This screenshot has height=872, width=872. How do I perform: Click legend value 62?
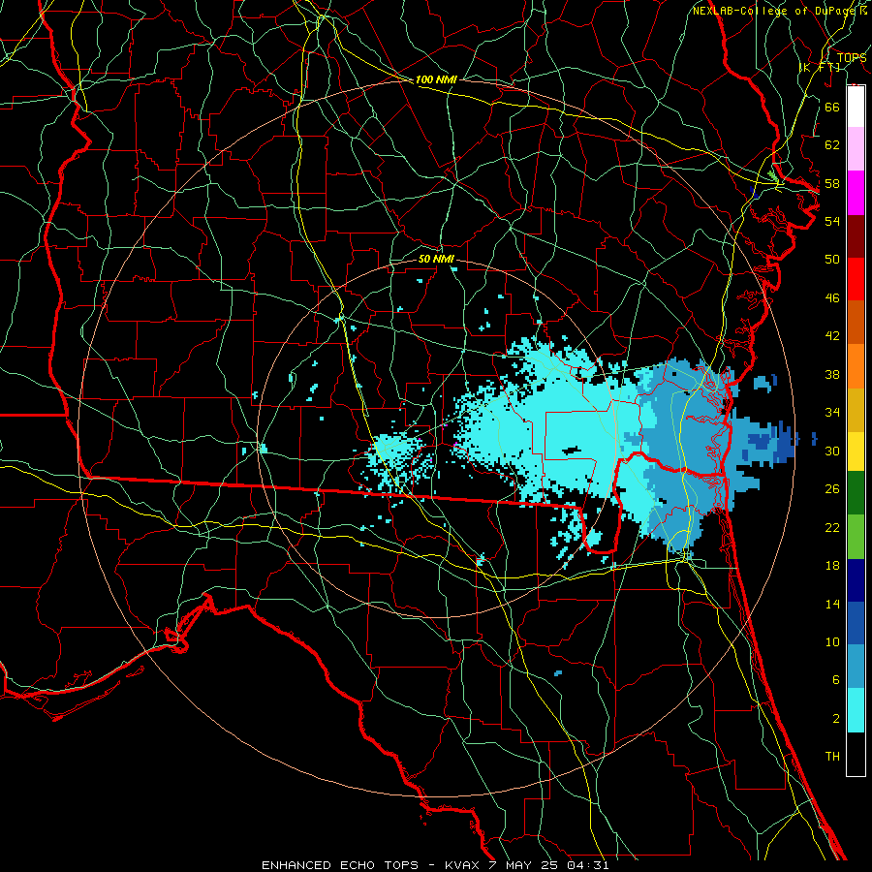(x=832, y=145)
